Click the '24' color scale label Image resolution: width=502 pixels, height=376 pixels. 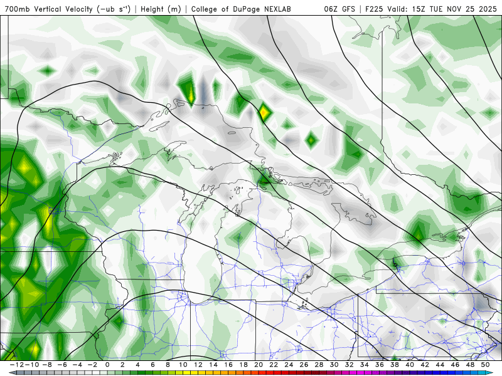(289, 365)
